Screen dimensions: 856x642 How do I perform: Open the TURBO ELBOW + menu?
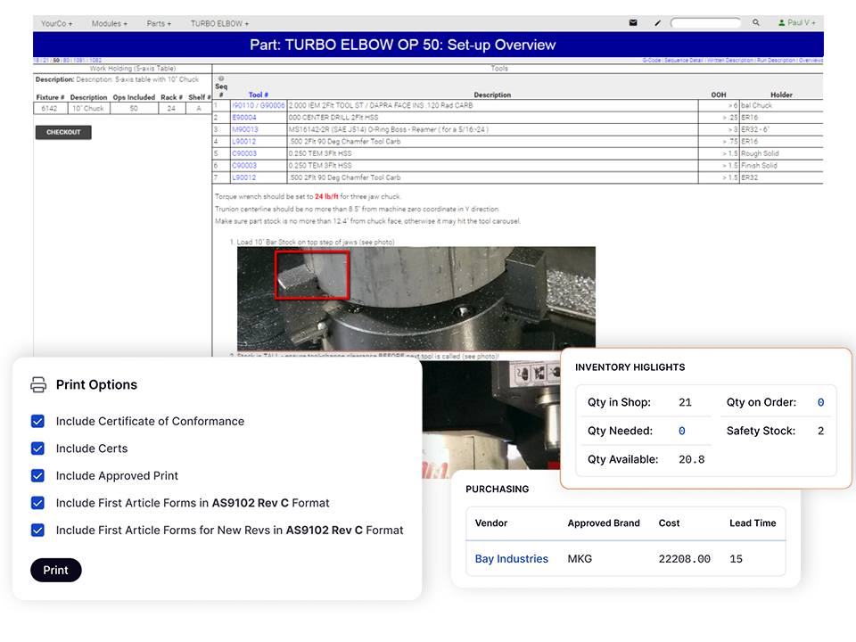point(219,23)
